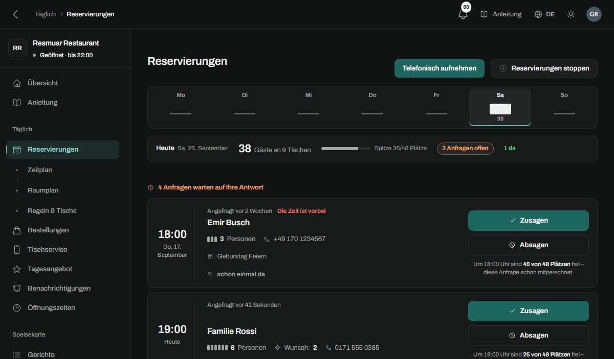
Task: Click the Öffnungszeiten clock icon
Action: coord(17,307)
